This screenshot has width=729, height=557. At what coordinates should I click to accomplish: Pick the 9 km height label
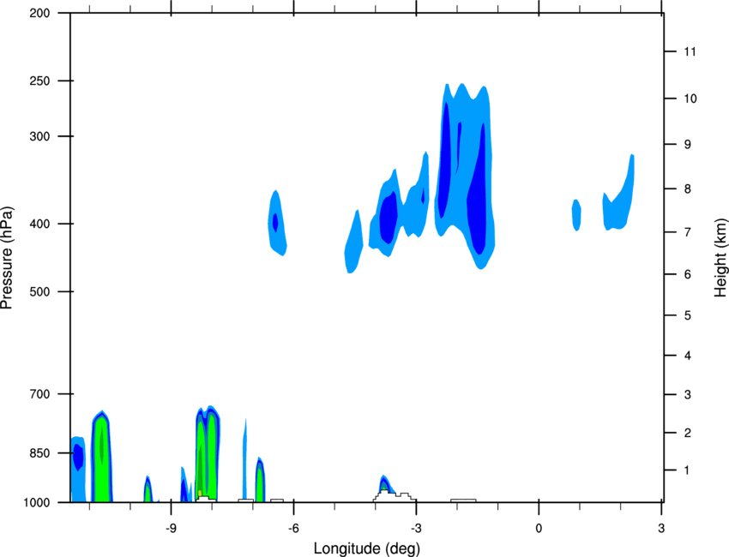687,145
